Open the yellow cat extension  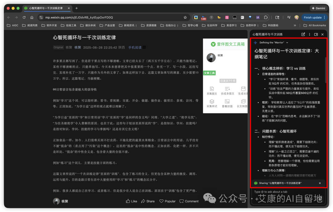pyautogui.click(x=219, y=18)
